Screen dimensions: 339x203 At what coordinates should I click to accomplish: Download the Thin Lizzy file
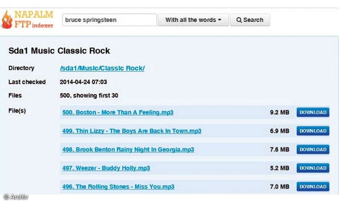[x=313, y=131]
